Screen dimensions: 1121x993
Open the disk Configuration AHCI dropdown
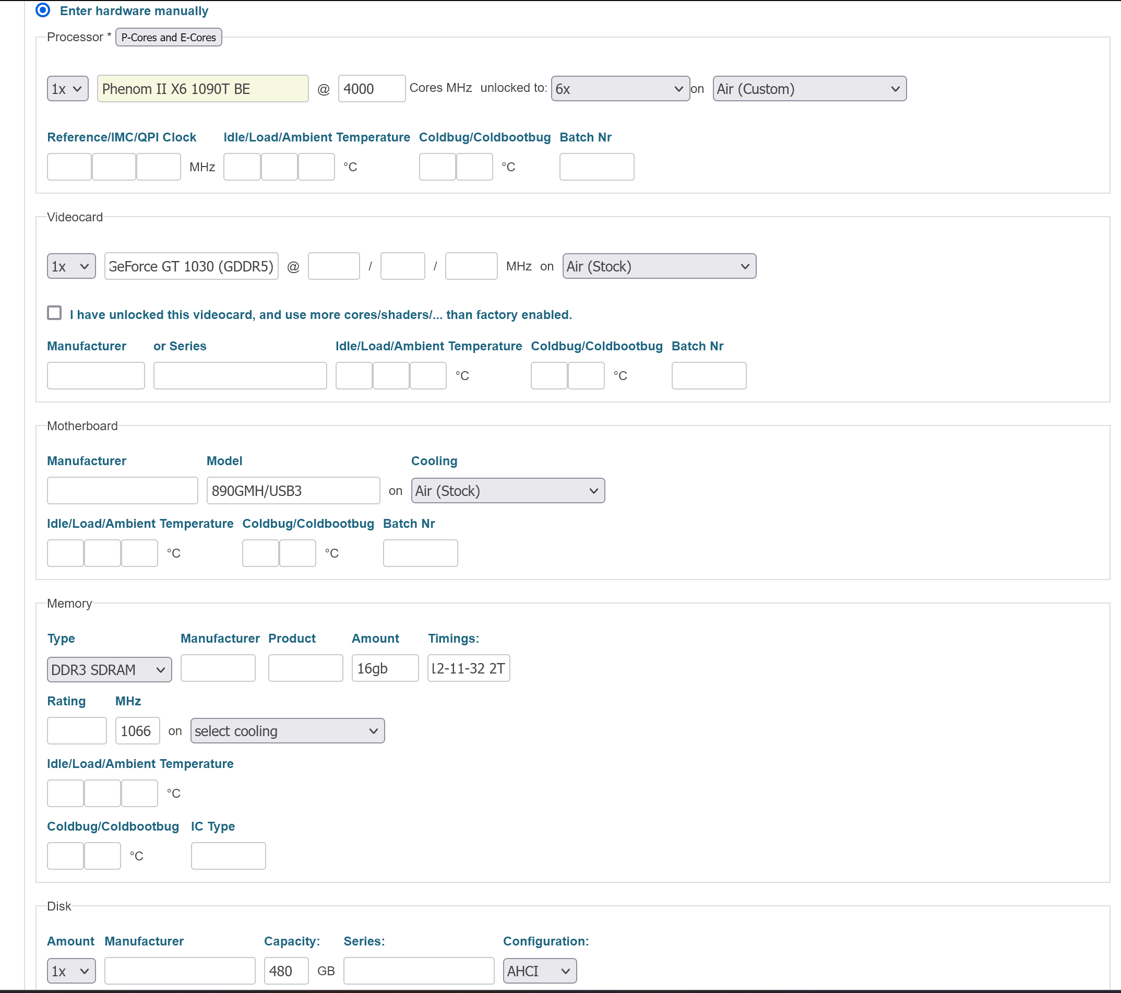[539, 971]
